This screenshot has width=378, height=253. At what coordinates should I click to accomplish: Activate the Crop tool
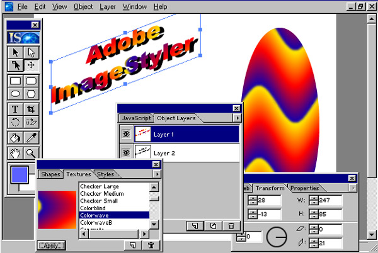(x=31, y=110)
